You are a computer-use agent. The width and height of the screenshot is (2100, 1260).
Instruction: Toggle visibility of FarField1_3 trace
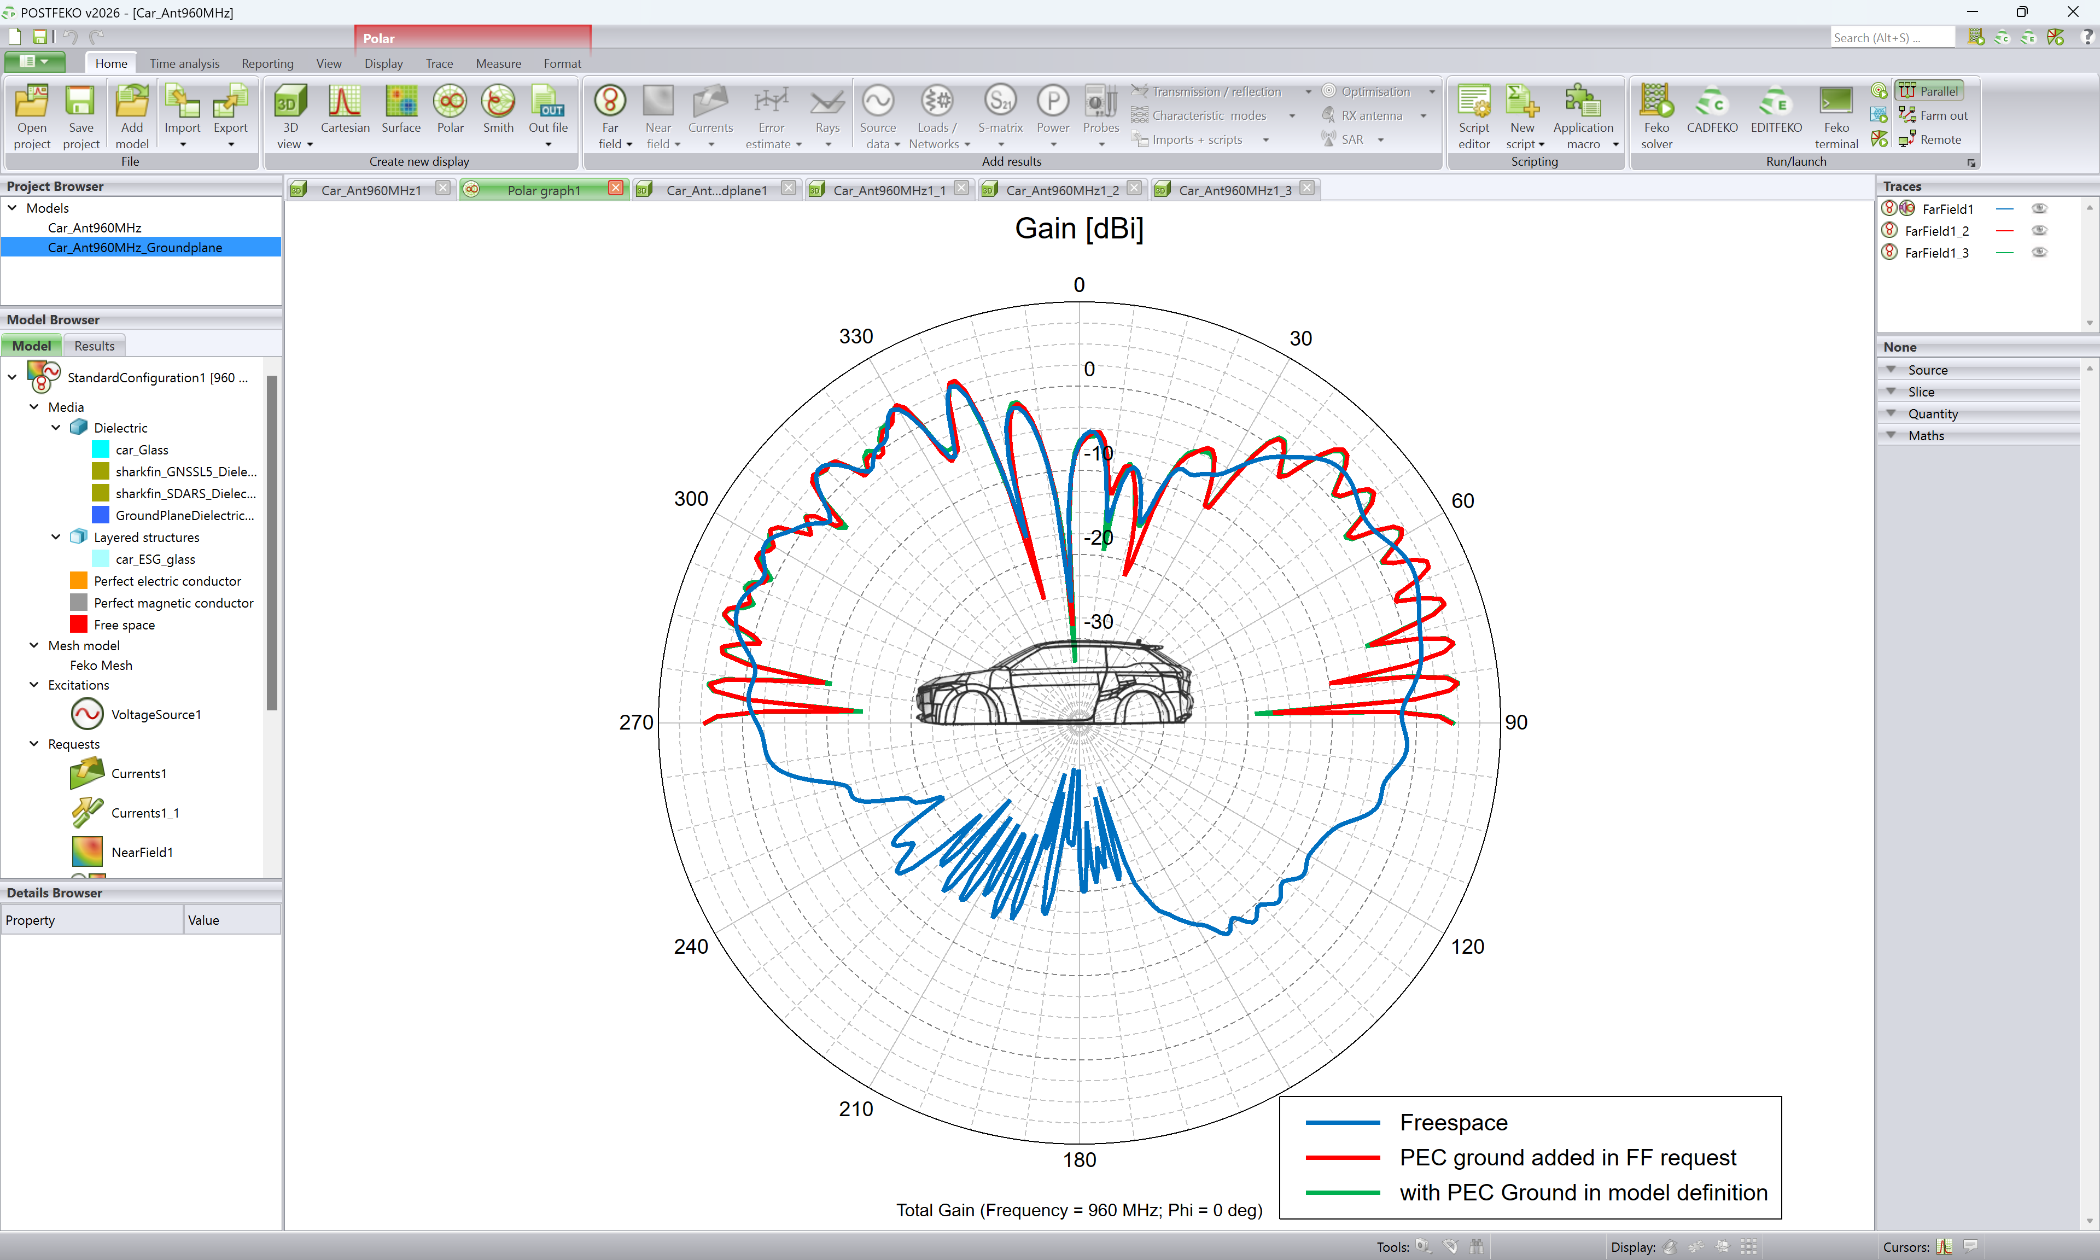[x=2039, y=252]
